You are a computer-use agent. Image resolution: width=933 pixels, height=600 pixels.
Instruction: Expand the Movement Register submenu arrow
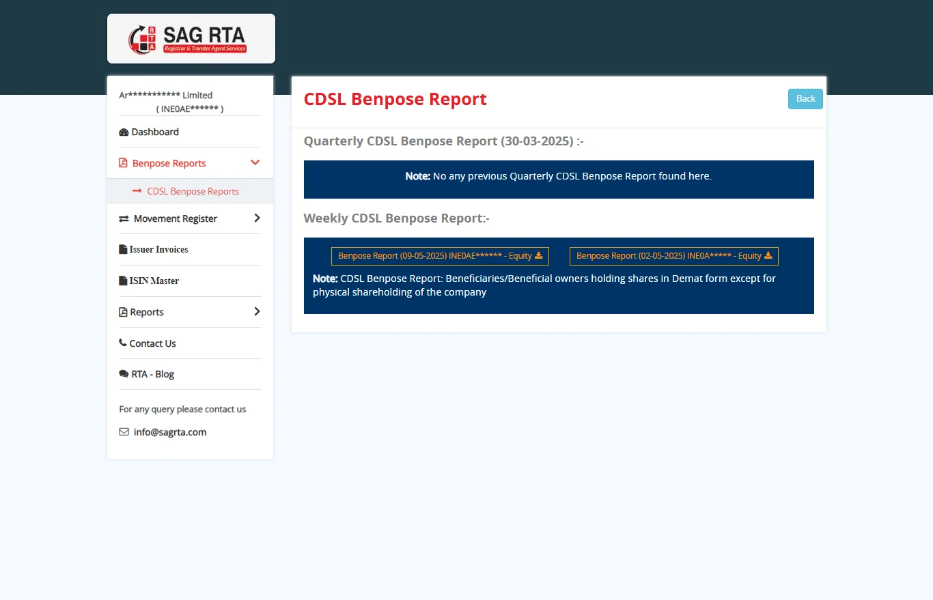257,218
